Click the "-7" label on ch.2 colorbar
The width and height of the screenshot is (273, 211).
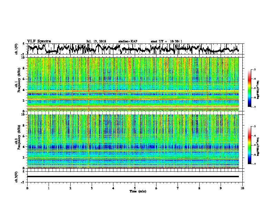[254, 164]
